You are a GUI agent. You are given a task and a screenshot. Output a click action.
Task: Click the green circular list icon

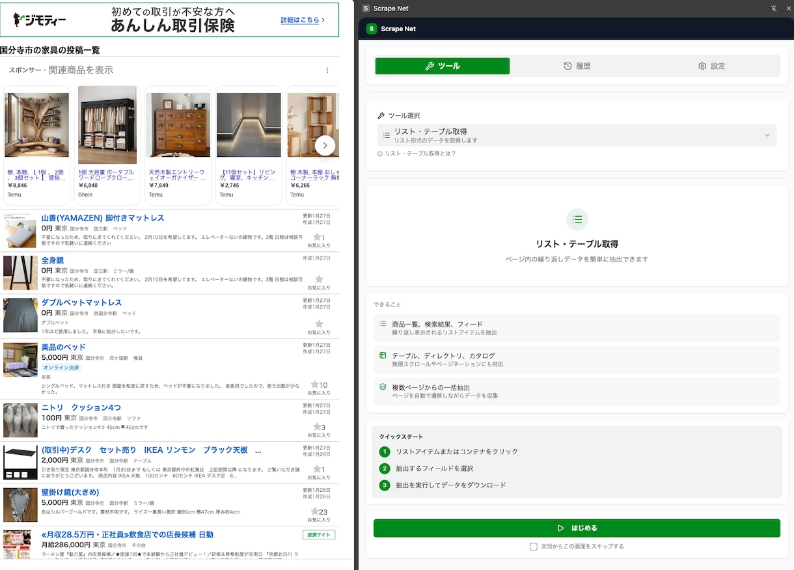[577, 219]
